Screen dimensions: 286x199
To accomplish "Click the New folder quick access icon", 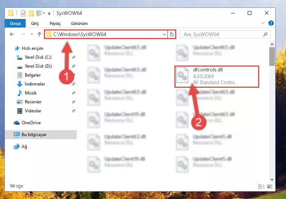I will pos(31,13).
